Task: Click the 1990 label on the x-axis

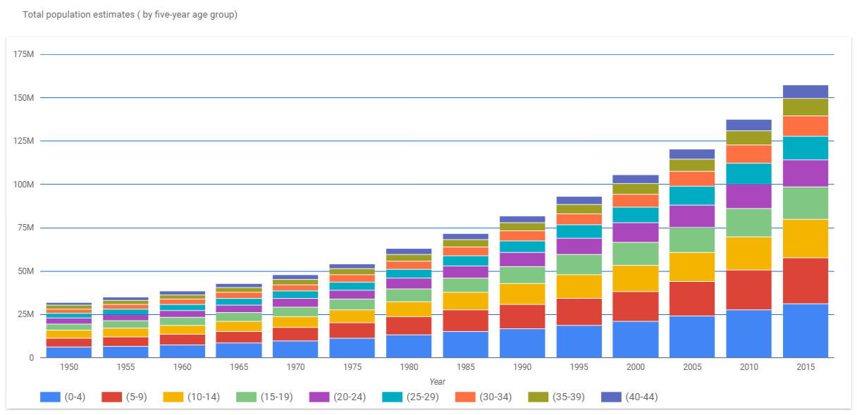Action: (522, 367)
